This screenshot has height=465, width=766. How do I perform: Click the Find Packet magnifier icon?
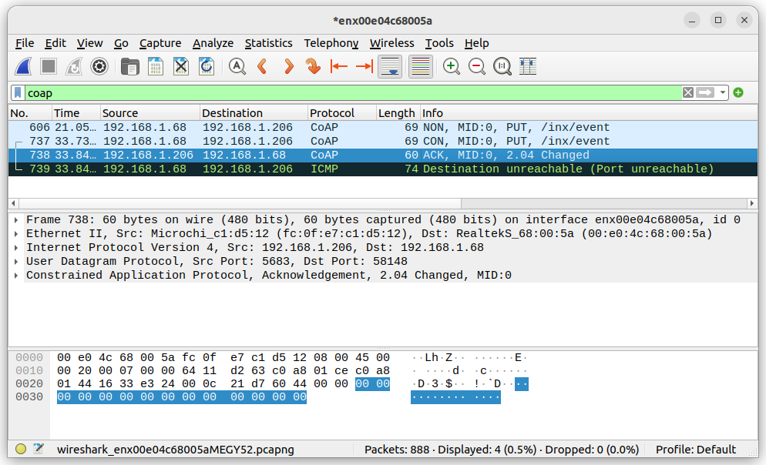tap(237, 67)
